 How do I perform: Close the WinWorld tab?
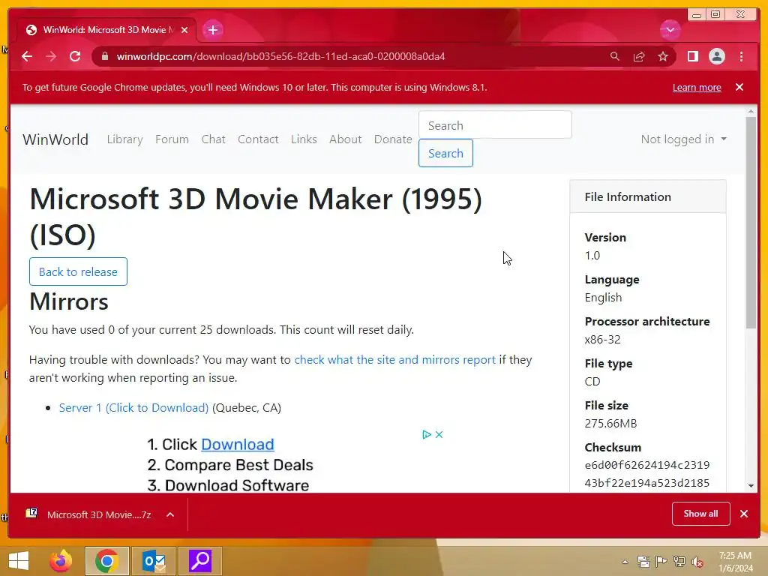pos(184,30)
